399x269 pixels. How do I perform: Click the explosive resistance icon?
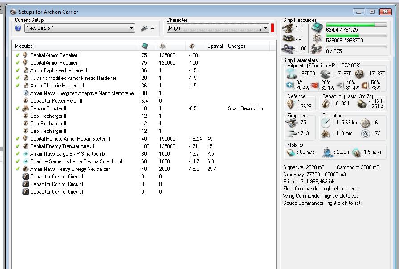point(364,85)
